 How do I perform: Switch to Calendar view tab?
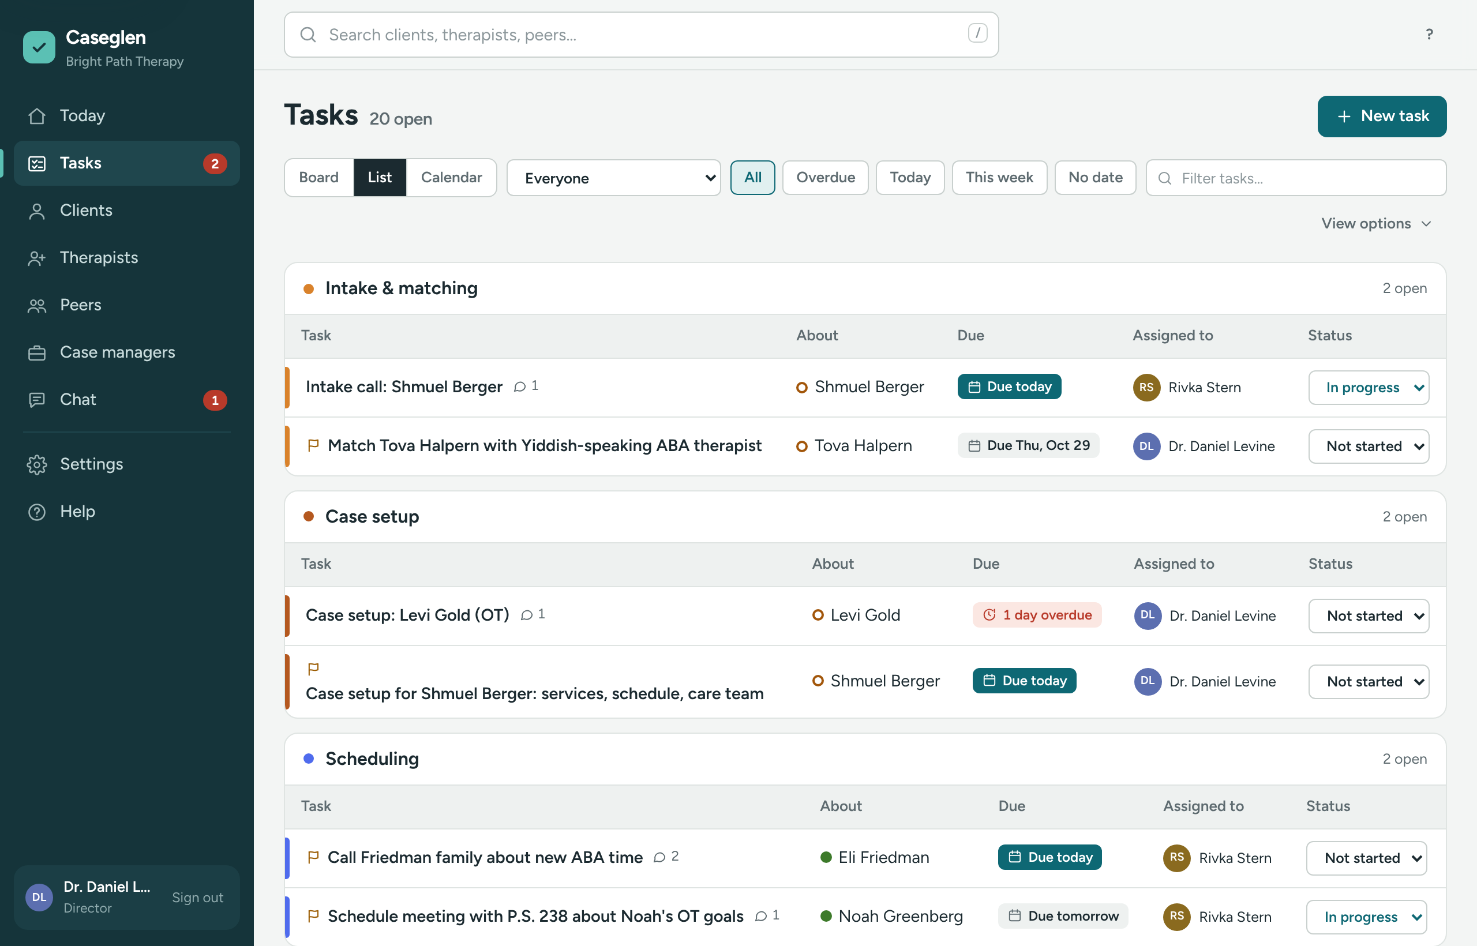click(451, 178)
